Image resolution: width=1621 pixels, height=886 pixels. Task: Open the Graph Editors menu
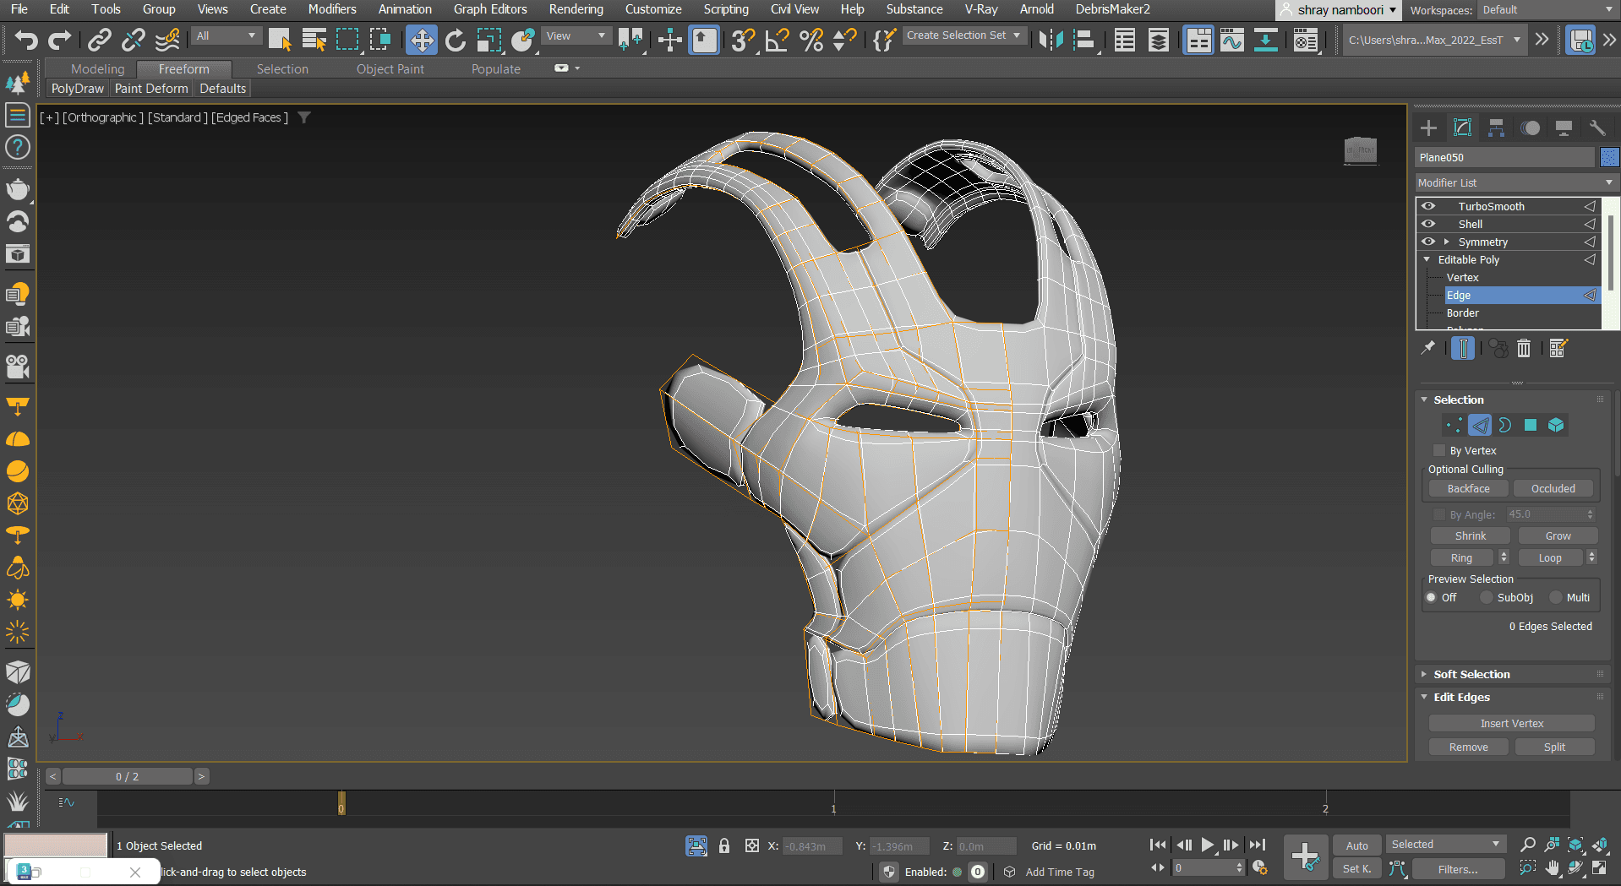coord(489,9)
